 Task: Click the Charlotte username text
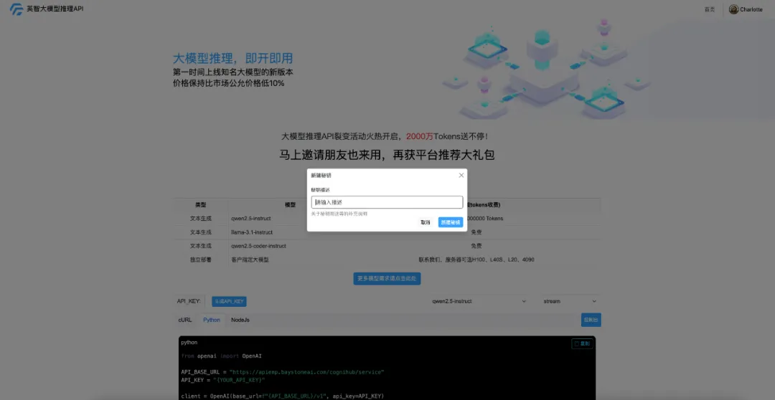coord(751,9)
